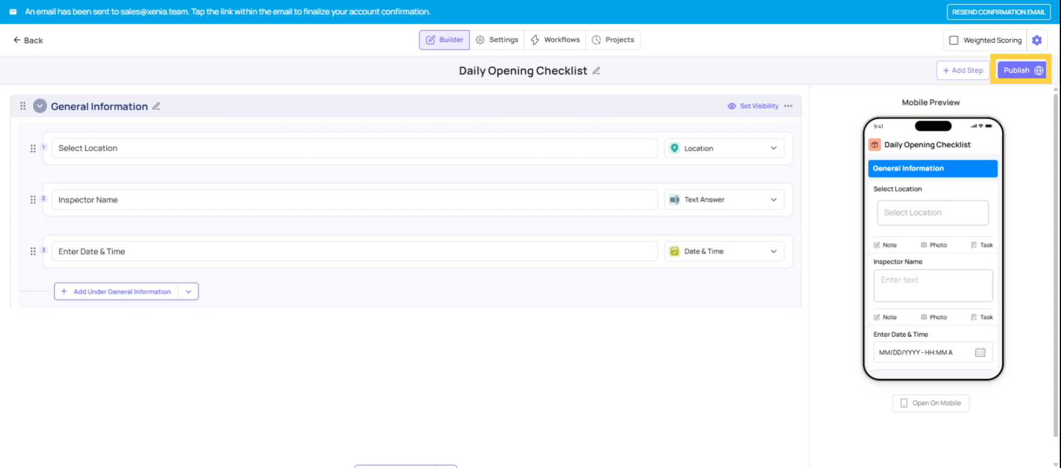The height and width of the screenshot is (468, 1061).
Task: Click the calendar icon in mobile preview
Action: coord(980,352)
